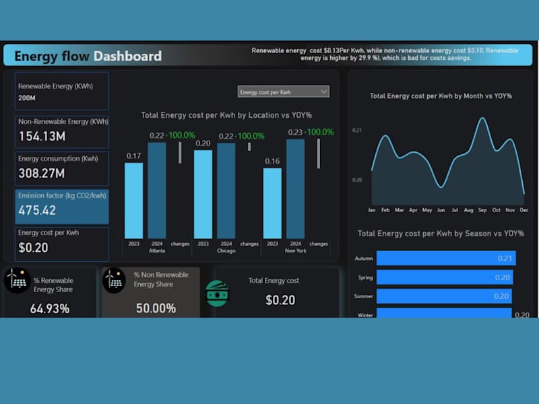Viewport: 539px width, 404px height.
Task: Click the Energy consumption (Kwh) KPI card
Action: click(x=61, y=168)
